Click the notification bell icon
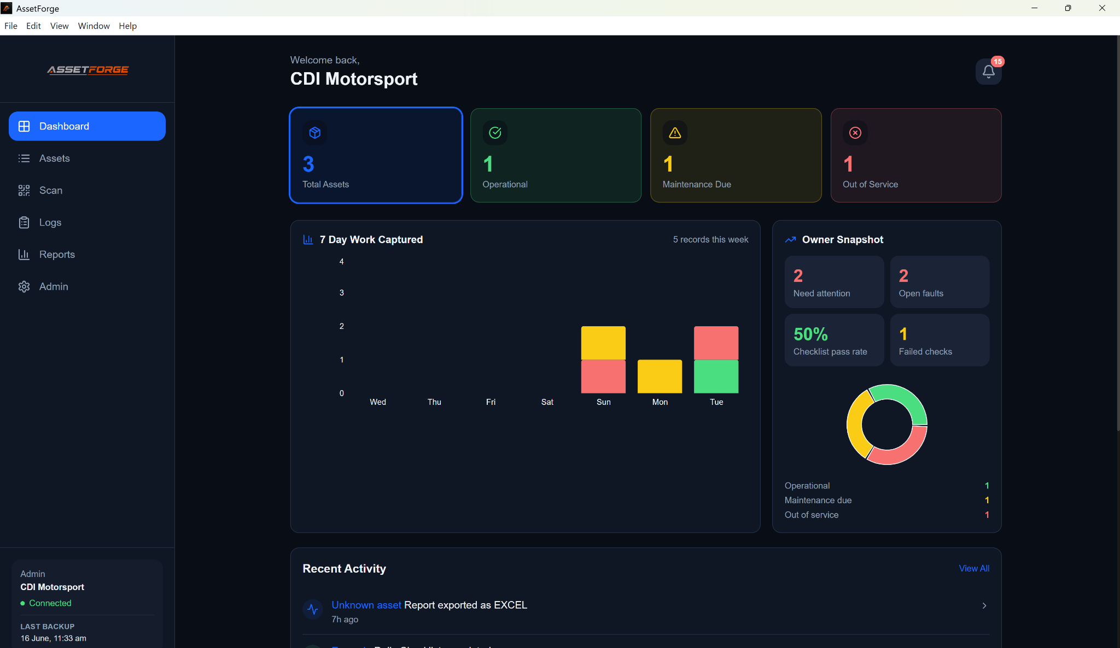This screenshot has height=648, width=1120. point(988,72)
